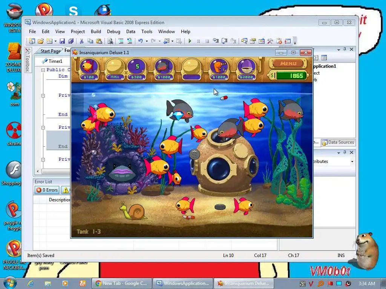
Task: Toggle the warnings filter button
Action: tap(66, 190)
